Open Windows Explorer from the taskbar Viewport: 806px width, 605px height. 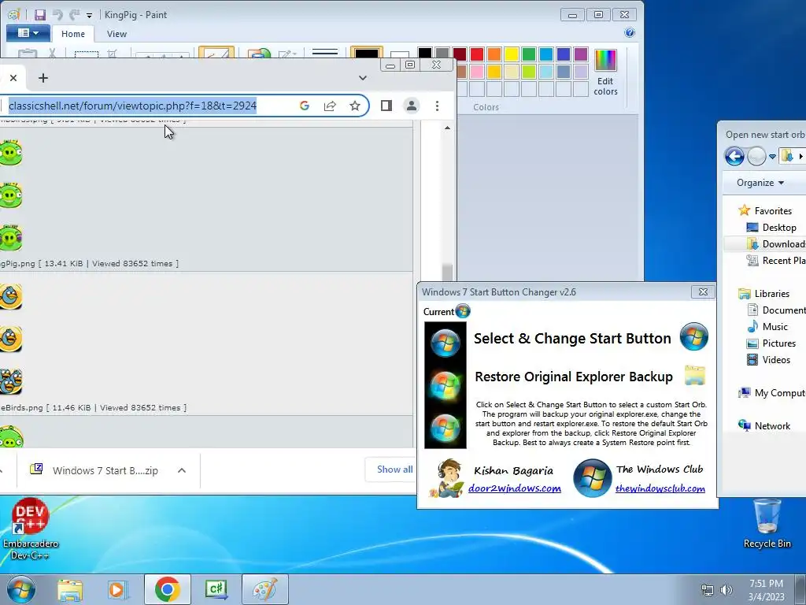pyautogui.click(x=70, y=590)
